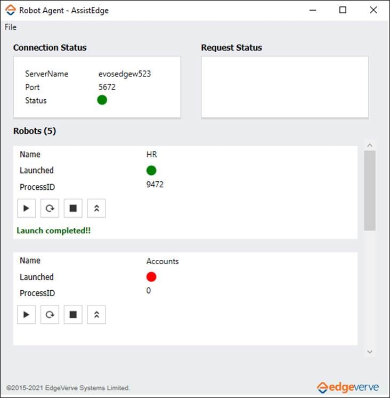390x398 pixels.
Task: Close the Robot Agent window
Action: pos(373,10)
